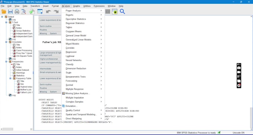This screenshot has width=253, height=135.
Task: Select Case Processing in the outline
Action: [x=24, y=51]
